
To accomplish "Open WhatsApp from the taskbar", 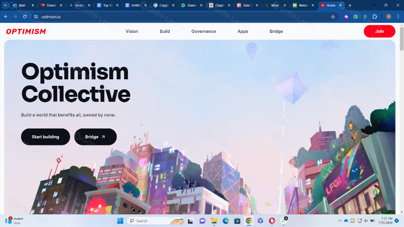I will pyautogui.click(x=284, y=220).
